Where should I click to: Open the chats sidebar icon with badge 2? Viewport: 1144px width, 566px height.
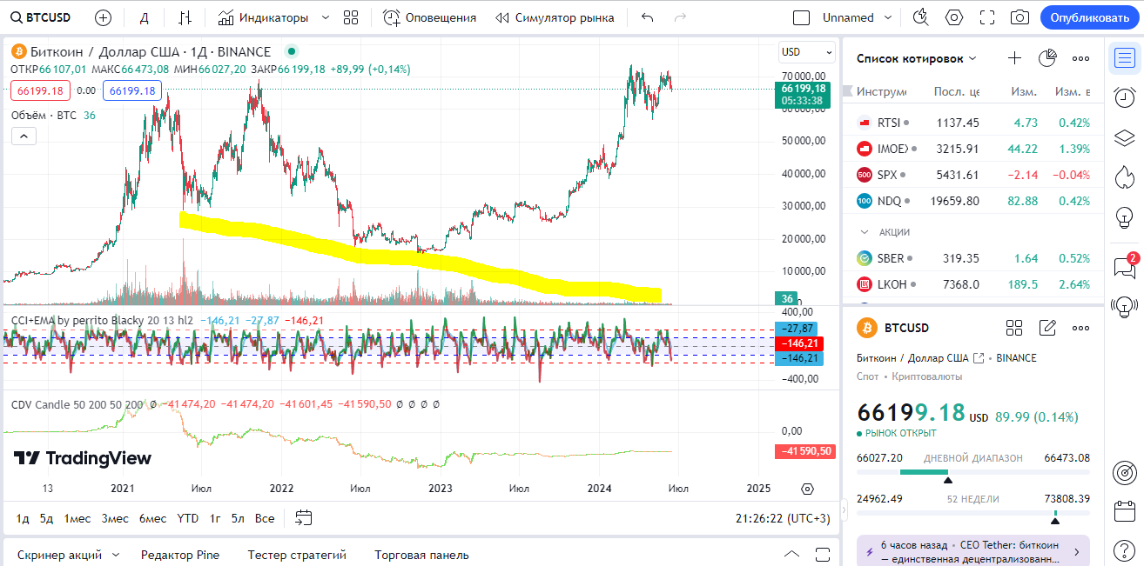click(x=1125, y=266)
